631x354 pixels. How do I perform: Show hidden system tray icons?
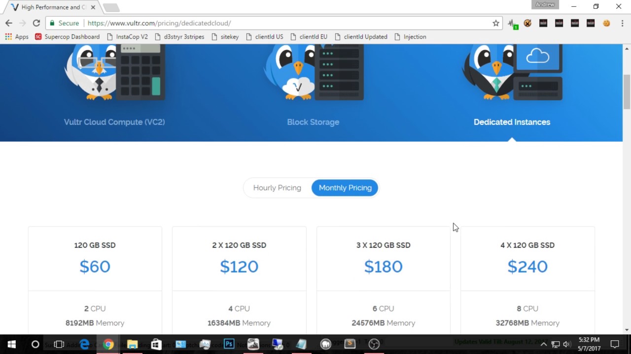pos(543,344)
